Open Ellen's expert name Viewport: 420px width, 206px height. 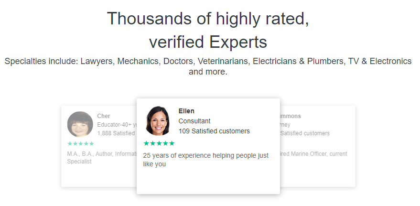[186, 111]
